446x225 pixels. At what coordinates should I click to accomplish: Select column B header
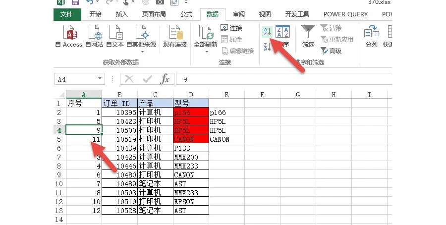point(119,94)
